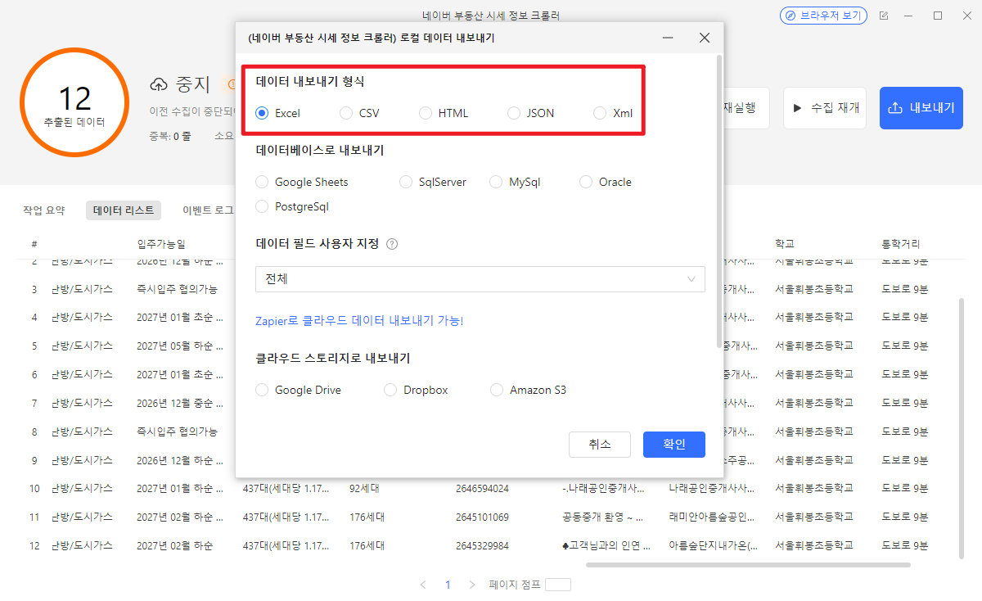The image size is (982, 601).
Task: Click 92세대 cell in row 10
Action: click(x=364, y=489)
